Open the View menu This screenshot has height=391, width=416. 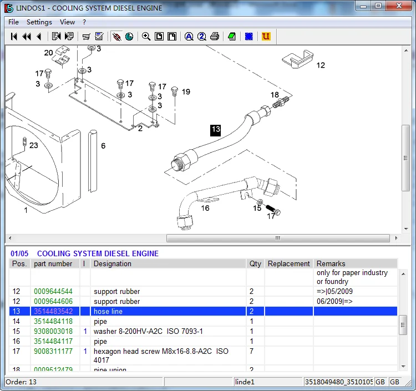tap(67, 22)
